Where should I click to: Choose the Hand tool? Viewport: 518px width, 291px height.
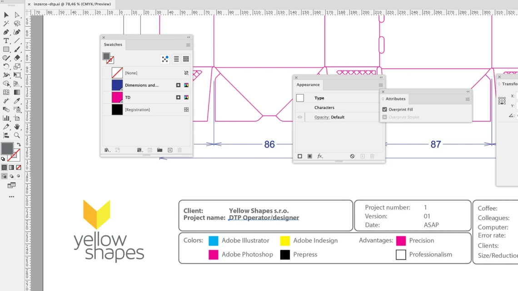point(17,127)
